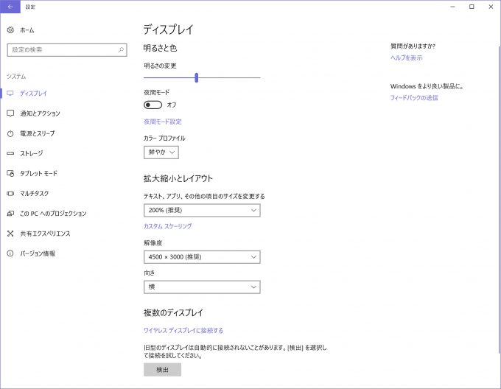Screen dimensions: 501x389
Task: Open この PC へのプロジェクション page
Action: tap(53, 214)
